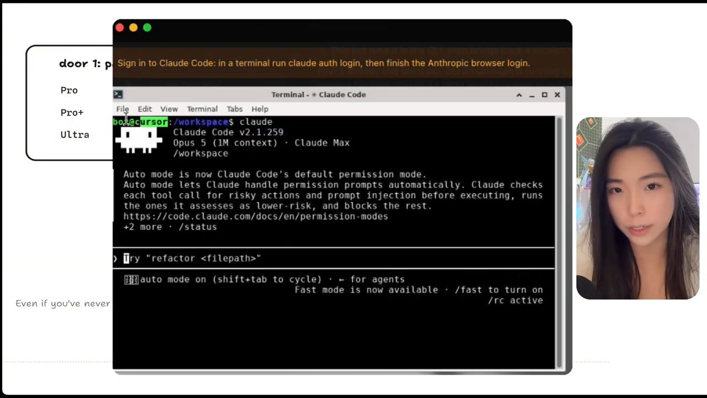Viewport: 707px width, 398px height.
Task: Click the Claude Code pixel mascot logo
Action: tap(139, 140)
